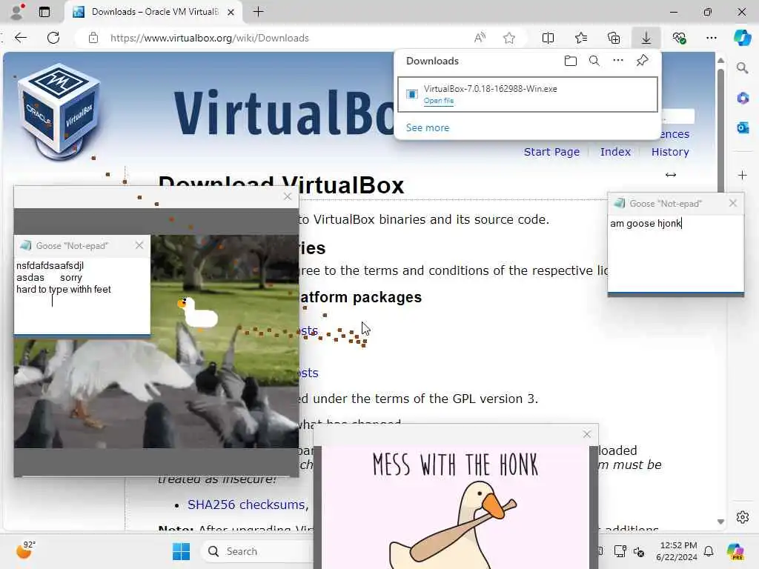Screen dimensions: 759x569
Task: Add a new sidebar app
Action: [743, 175]
